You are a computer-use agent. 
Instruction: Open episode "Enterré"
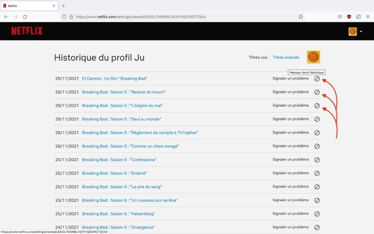pos(114,173)
